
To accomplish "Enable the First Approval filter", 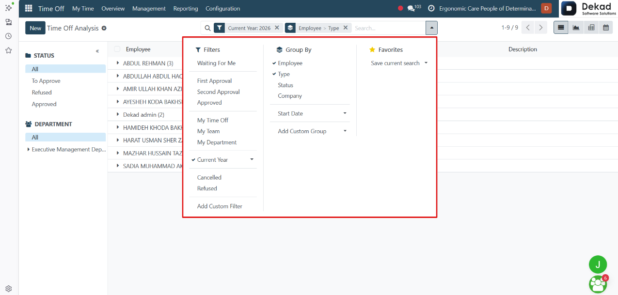I will (214, 81).
